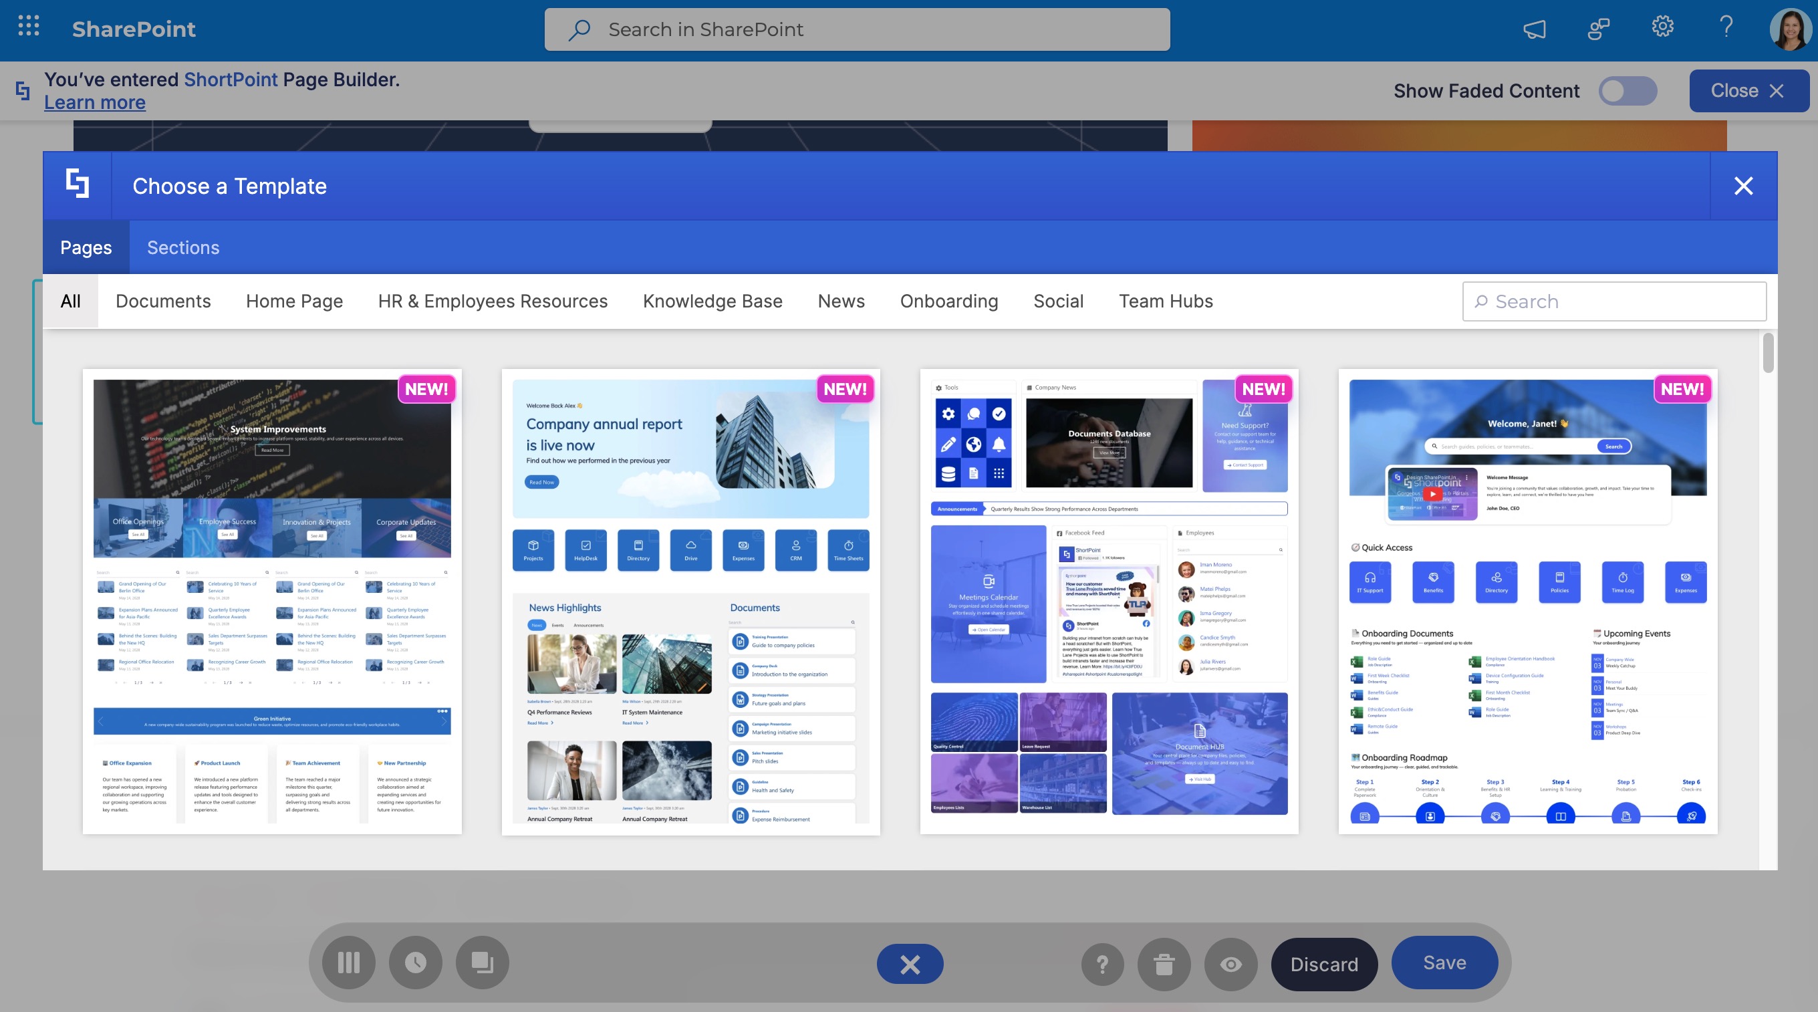Viewport: 1818px width, 1012px height.
Task: Select the Team Hubs category
Action: tap(1165, 301)
